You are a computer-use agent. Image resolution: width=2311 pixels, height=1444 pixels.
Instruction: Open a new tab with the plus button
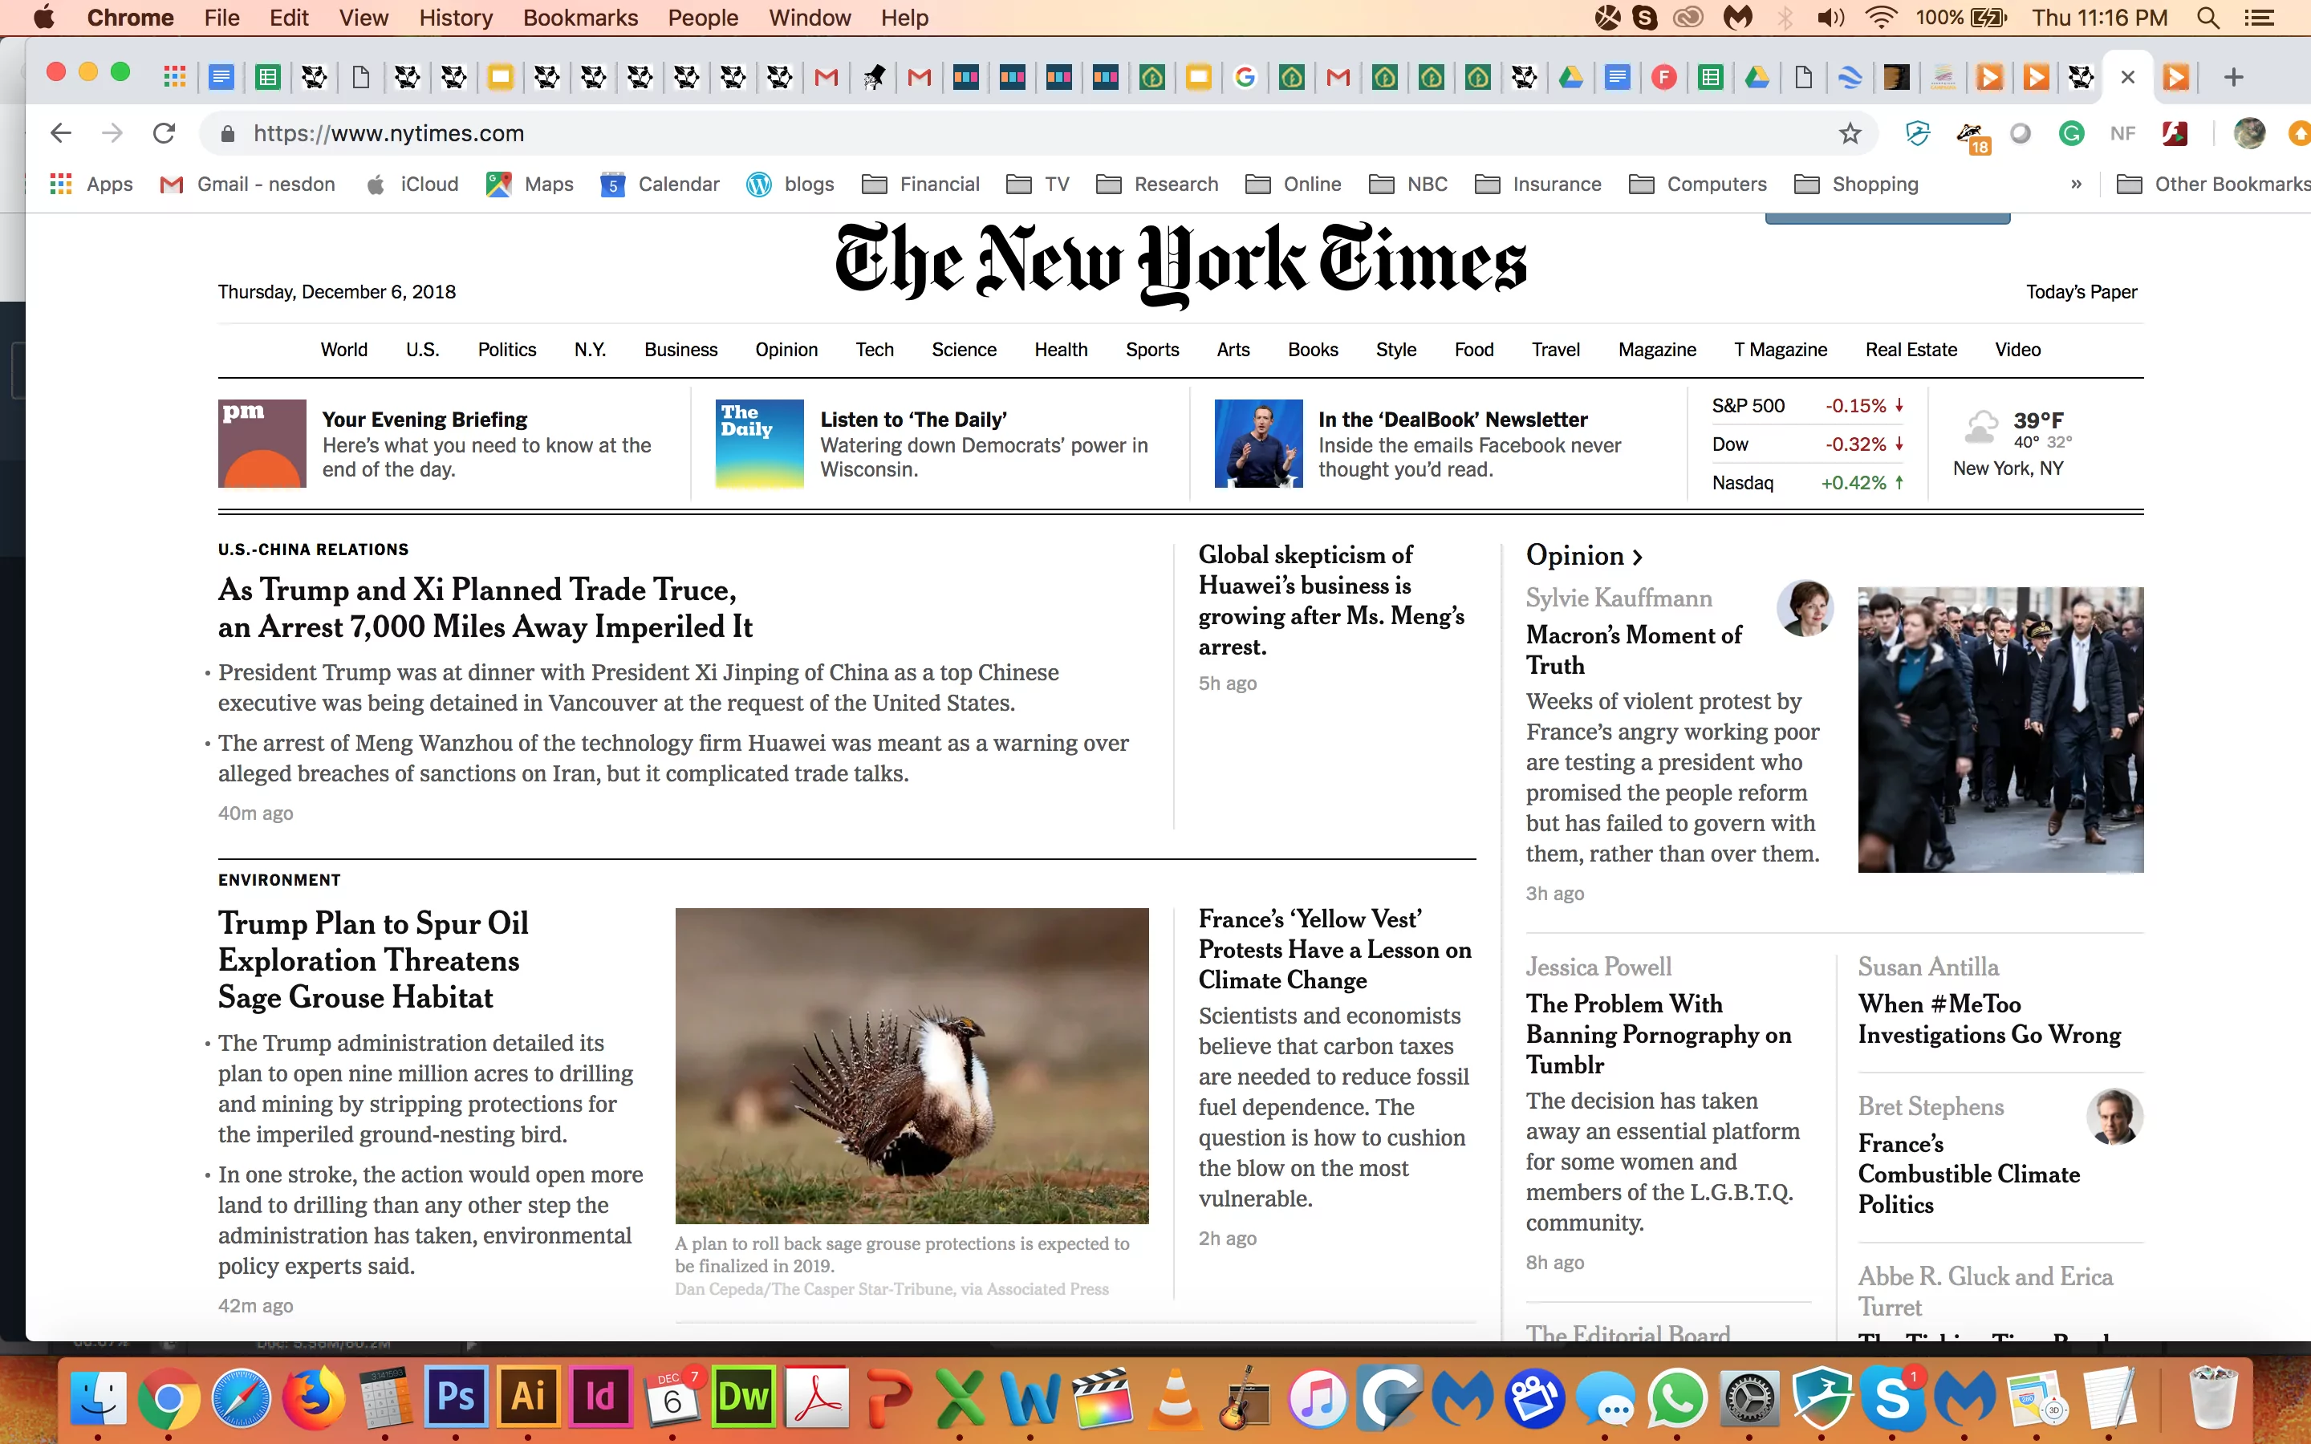pos(2232,77)
